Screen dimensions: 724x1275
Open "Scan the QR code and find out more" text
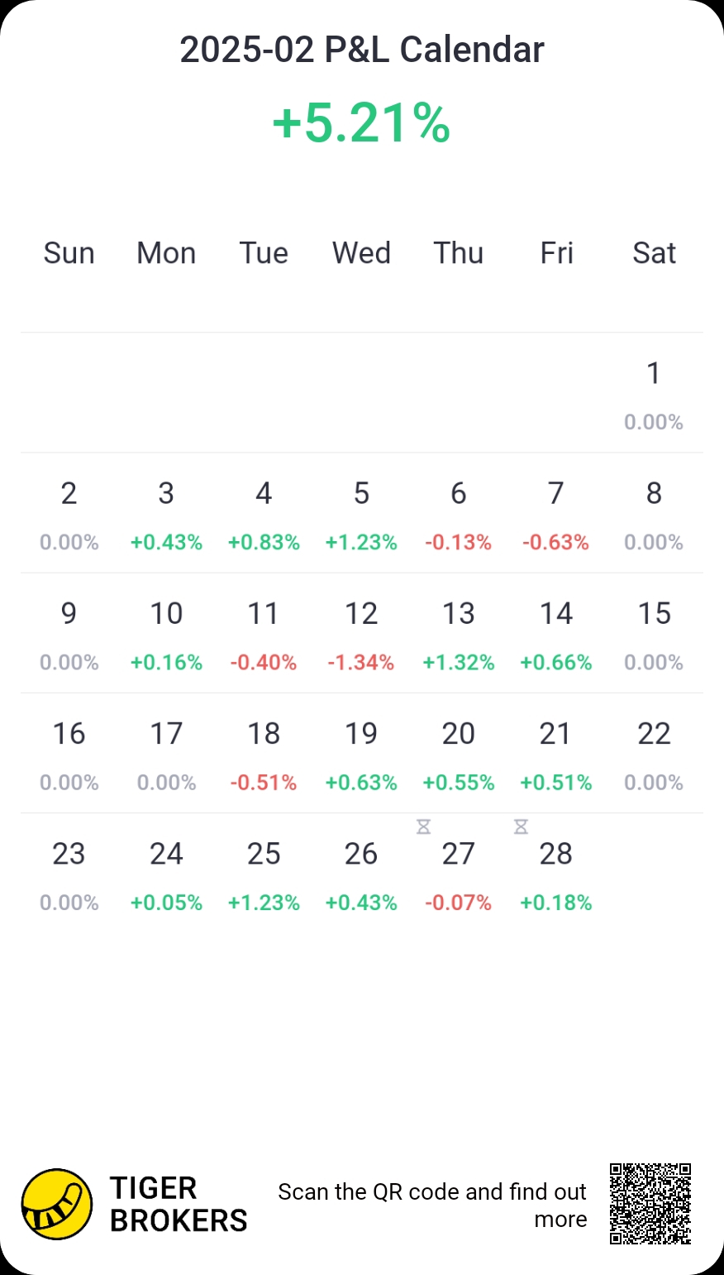(432, 1205)
